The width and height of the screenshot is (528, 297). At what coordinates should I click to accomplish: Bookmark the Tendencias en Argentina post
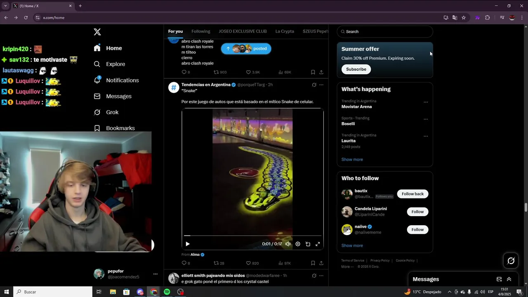pyautogui.click(x=313, y=263)
